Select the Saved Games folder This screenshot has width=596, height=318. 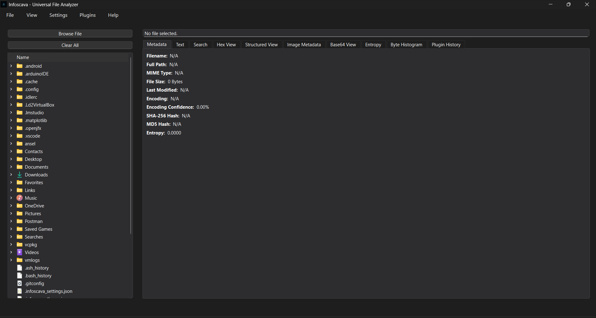[x=39, y=229]
